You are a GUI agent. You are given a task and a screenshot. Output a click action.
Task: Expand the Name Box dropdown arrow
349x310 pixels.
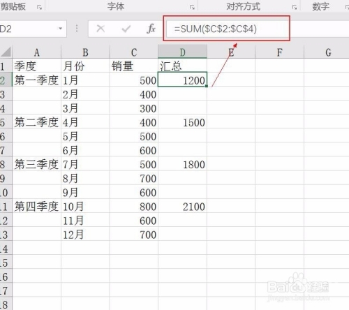tap(61, 29)
